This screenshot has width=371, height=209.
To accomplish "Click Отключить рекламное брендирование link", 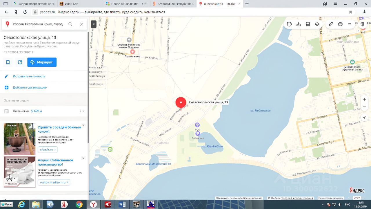I will tap(239, 198).
